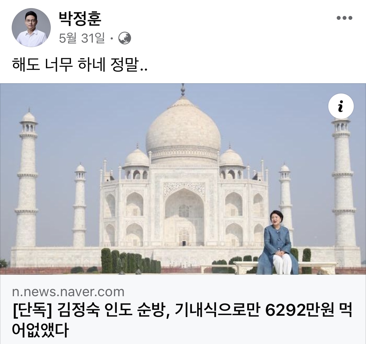Click the tall left minaret in photo
The image size is (366, 344).
point(27,177)
